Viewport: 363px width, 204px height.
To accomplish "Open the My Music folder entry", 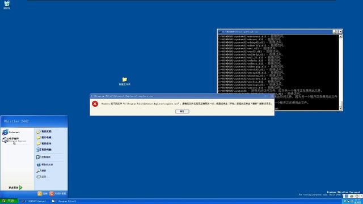I will [44, 143].
